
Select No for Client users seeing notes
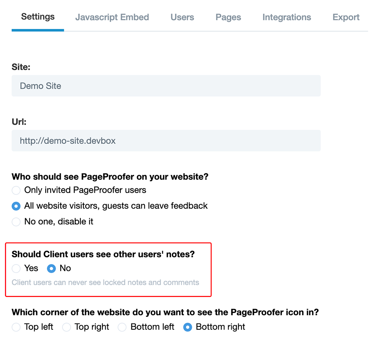(51, 268)
